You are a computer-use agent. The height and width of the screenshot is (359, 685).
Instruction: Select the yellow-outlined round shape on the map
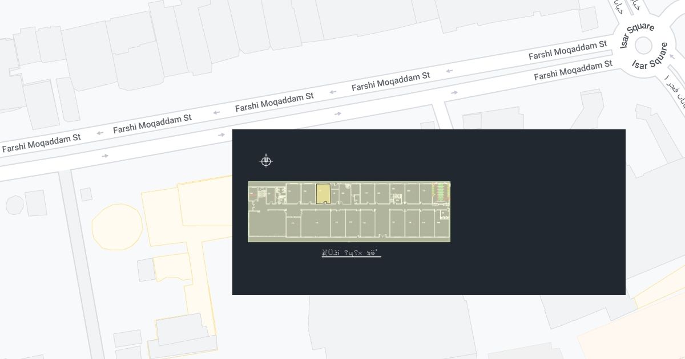tap(117, 227)
